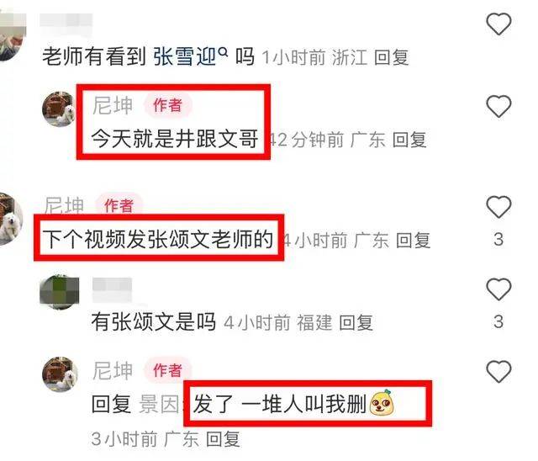The width and height of the screenshot is (538, 461).
Task: Open 尼坤 avatar on the bottom reply
Action: coord(60,374)
